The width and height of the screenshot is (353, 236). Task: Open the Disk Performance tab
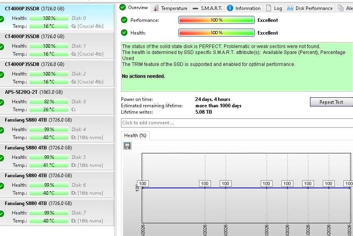pos(310,8)
